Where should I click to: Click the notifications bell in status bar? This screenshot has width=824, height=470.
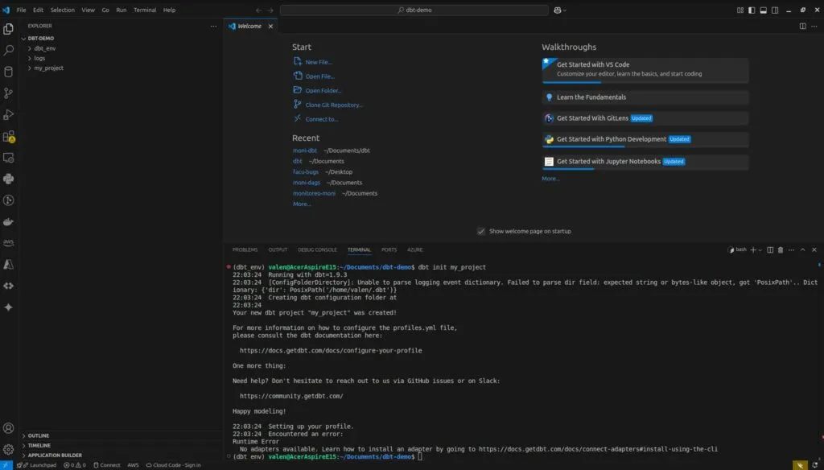point(815,465)
